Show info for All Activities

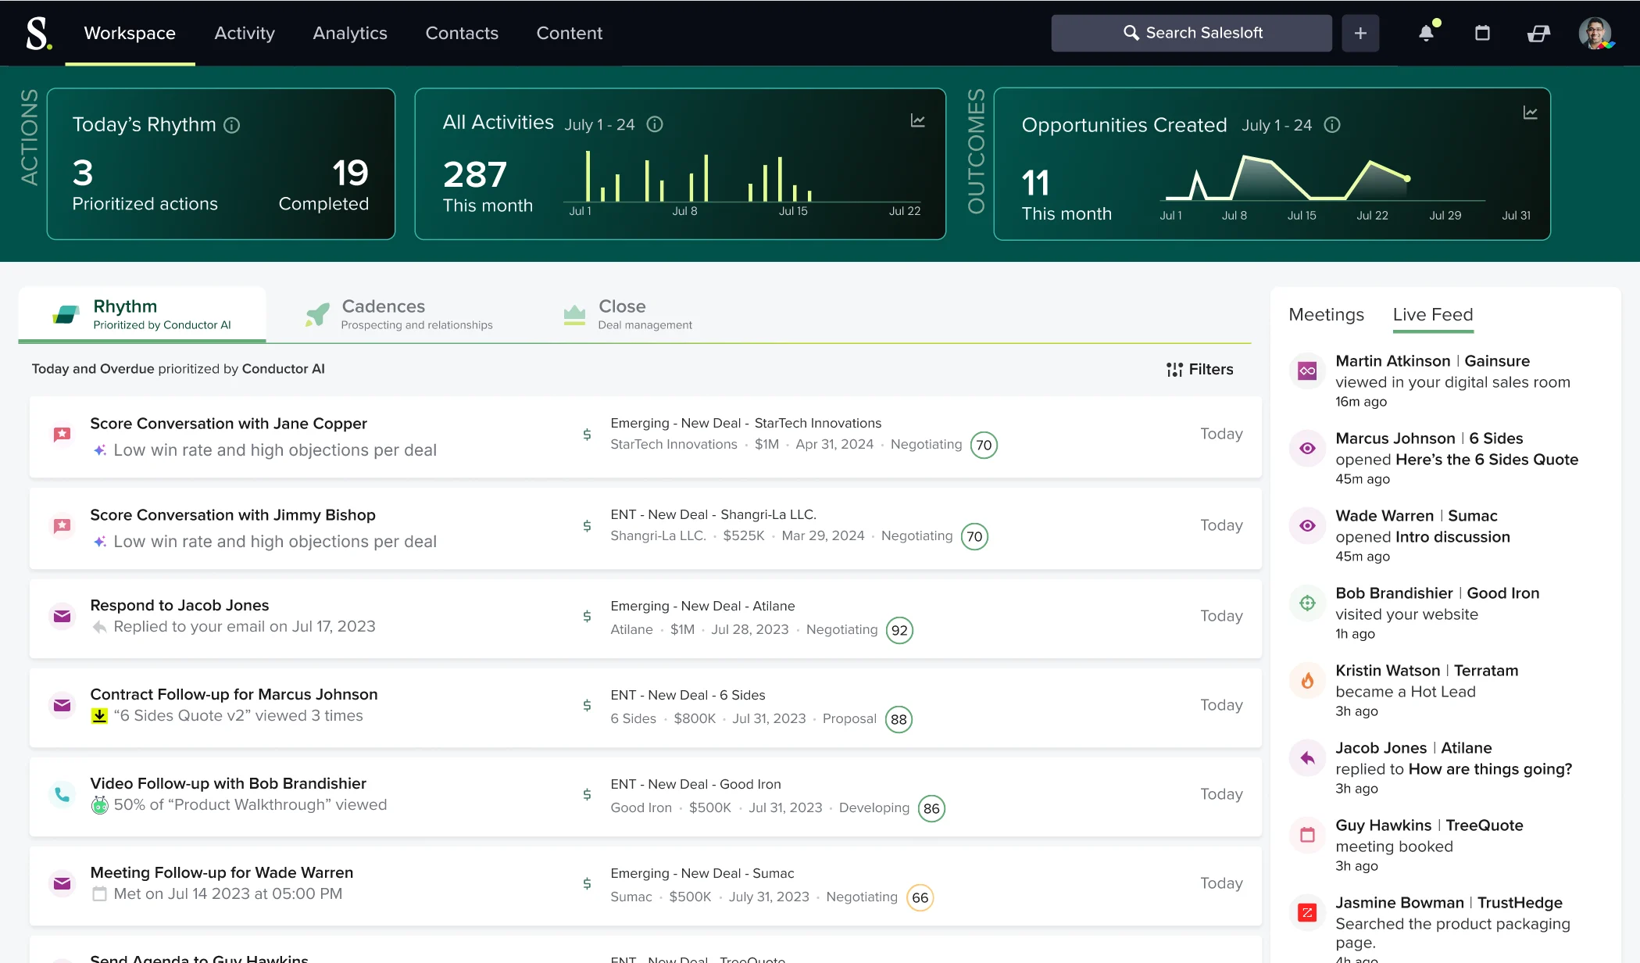click(655, 124)
